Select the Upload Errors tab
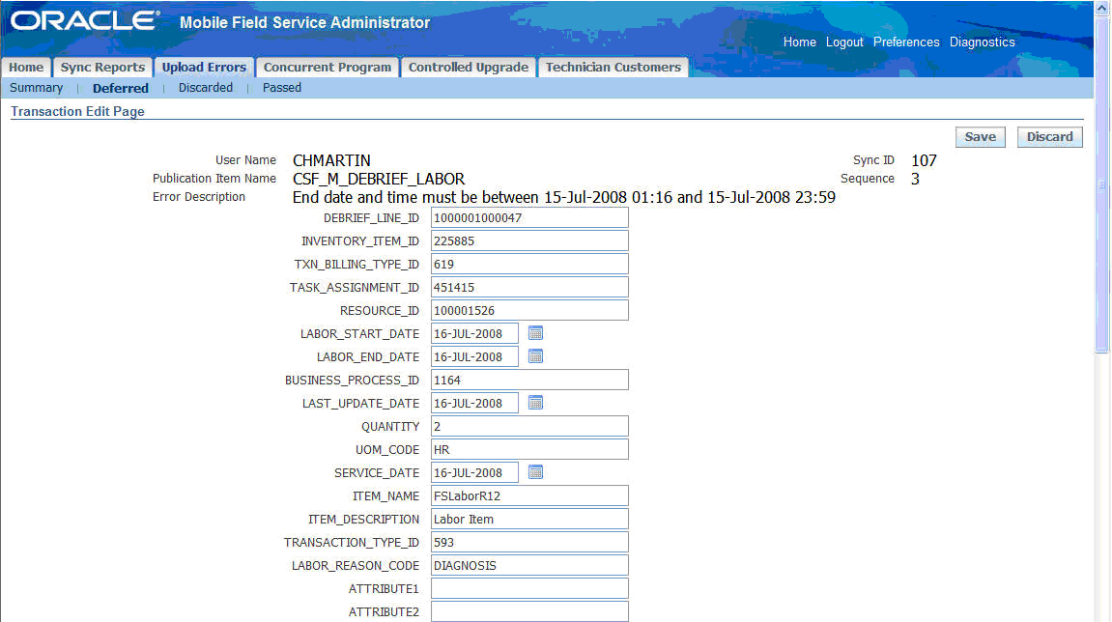 pos(204,68)
